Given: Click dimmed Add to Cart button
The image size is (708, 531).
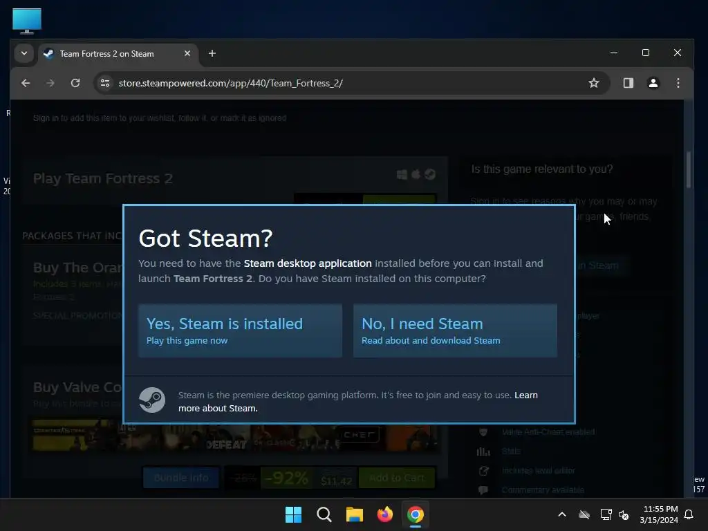Looking at the screenshot, I should coord(396,478).
